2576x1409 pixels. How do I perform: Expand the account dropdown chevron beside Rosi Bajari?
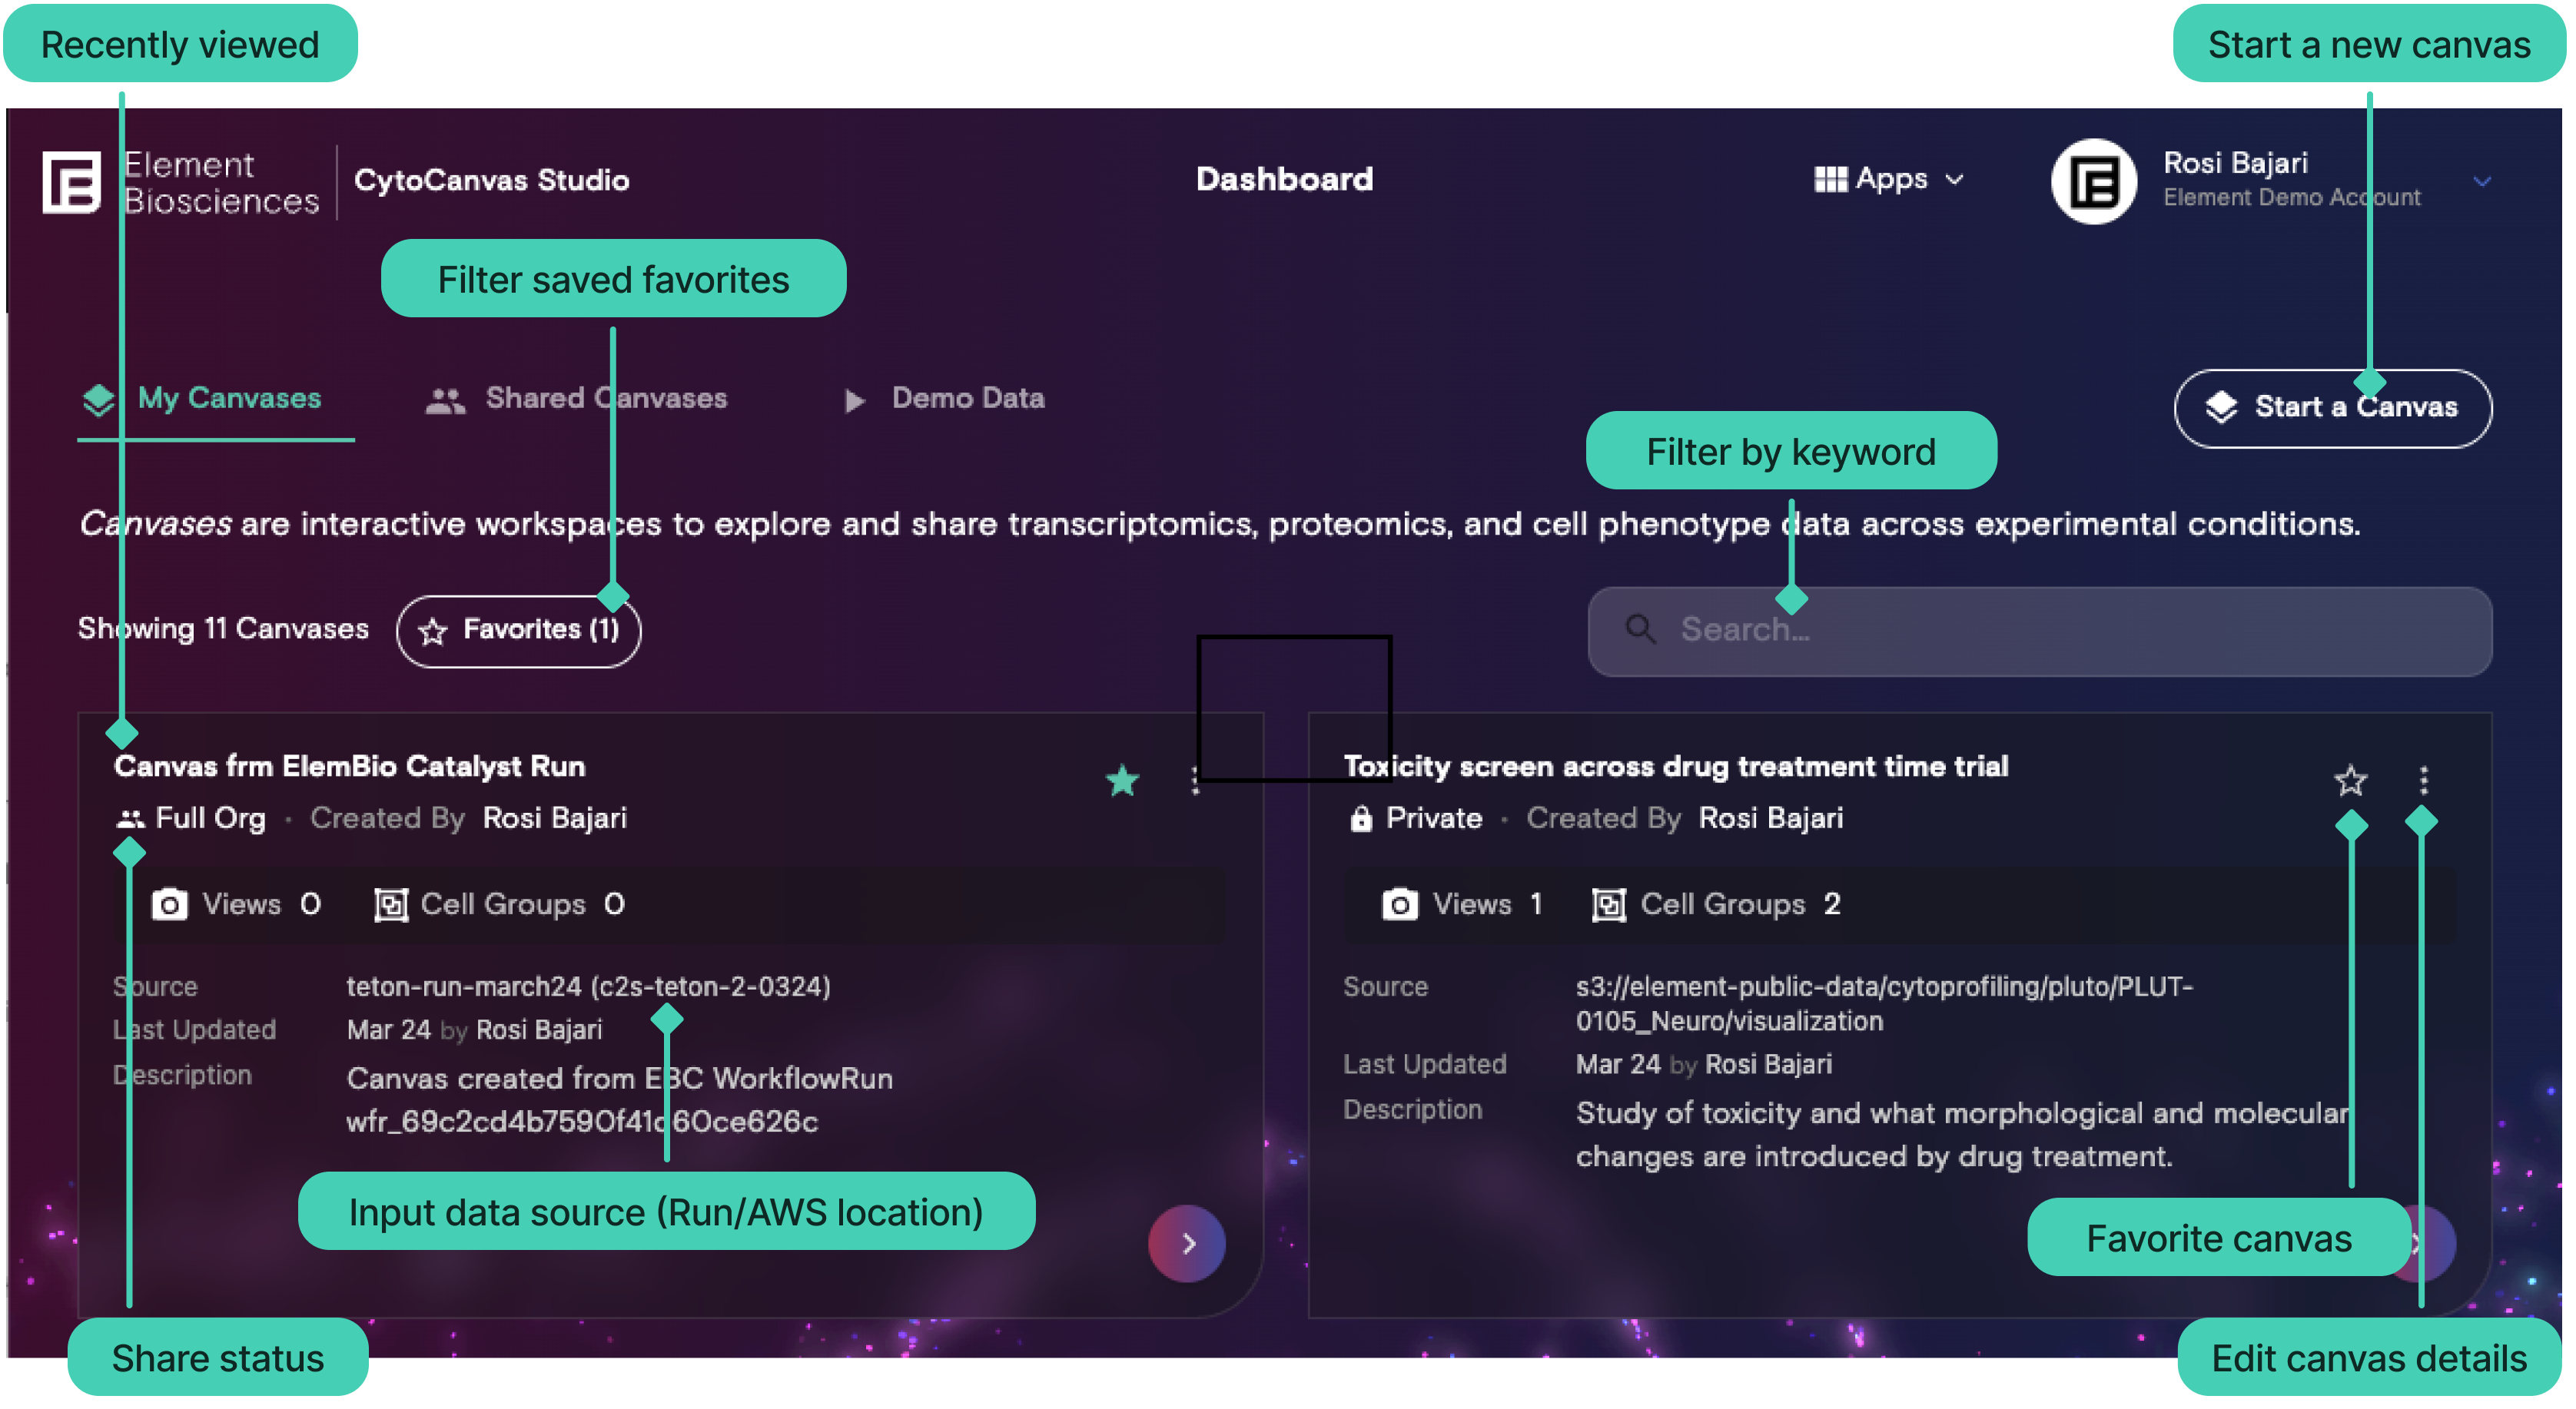[x=2482, y=181]
